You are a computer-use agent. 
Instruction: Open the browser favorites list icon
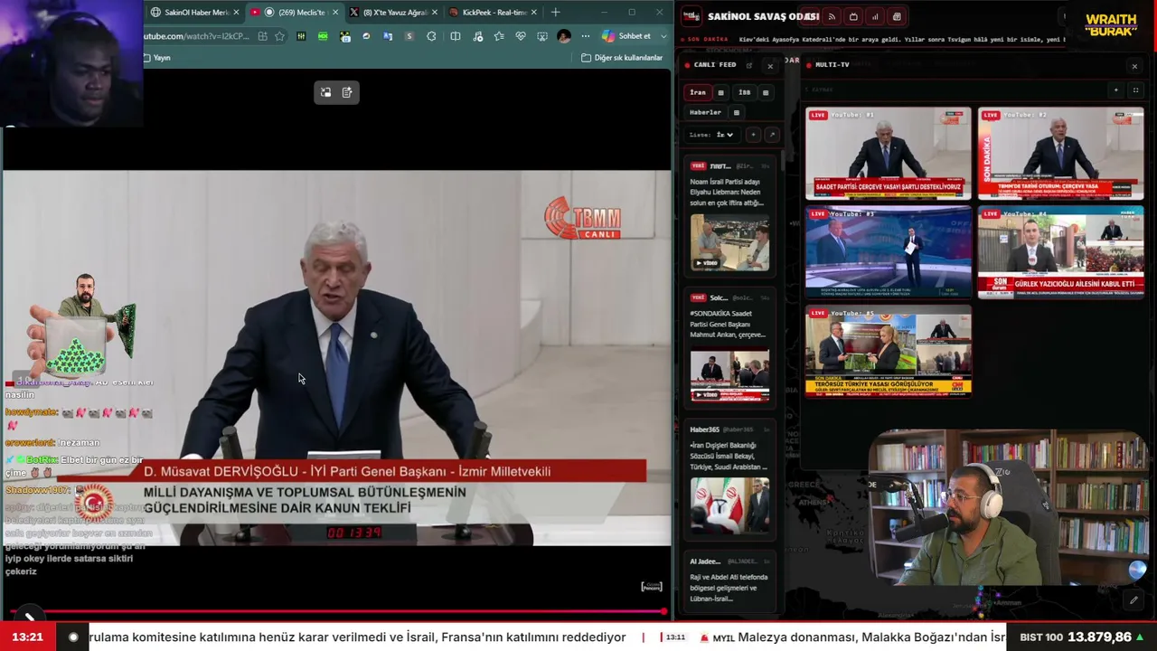(x=499, y=36)
